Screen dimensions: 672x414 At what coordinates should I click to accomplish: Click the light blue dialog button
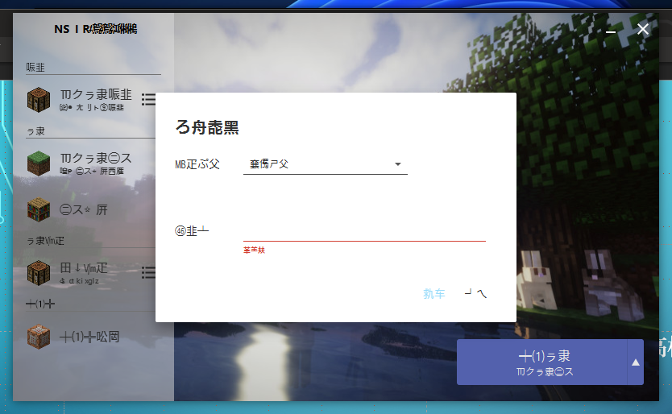click(433, 293)
